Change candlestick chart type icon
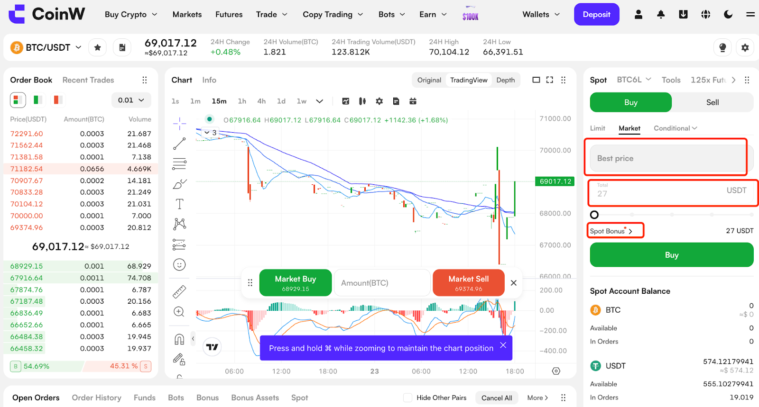This screenshot has width=759, height=407. tap(362, 101)
